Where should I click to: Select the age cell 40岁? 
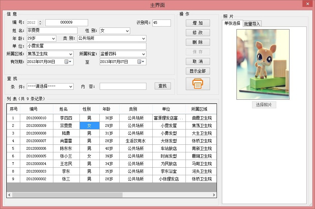tap(110, 148)
